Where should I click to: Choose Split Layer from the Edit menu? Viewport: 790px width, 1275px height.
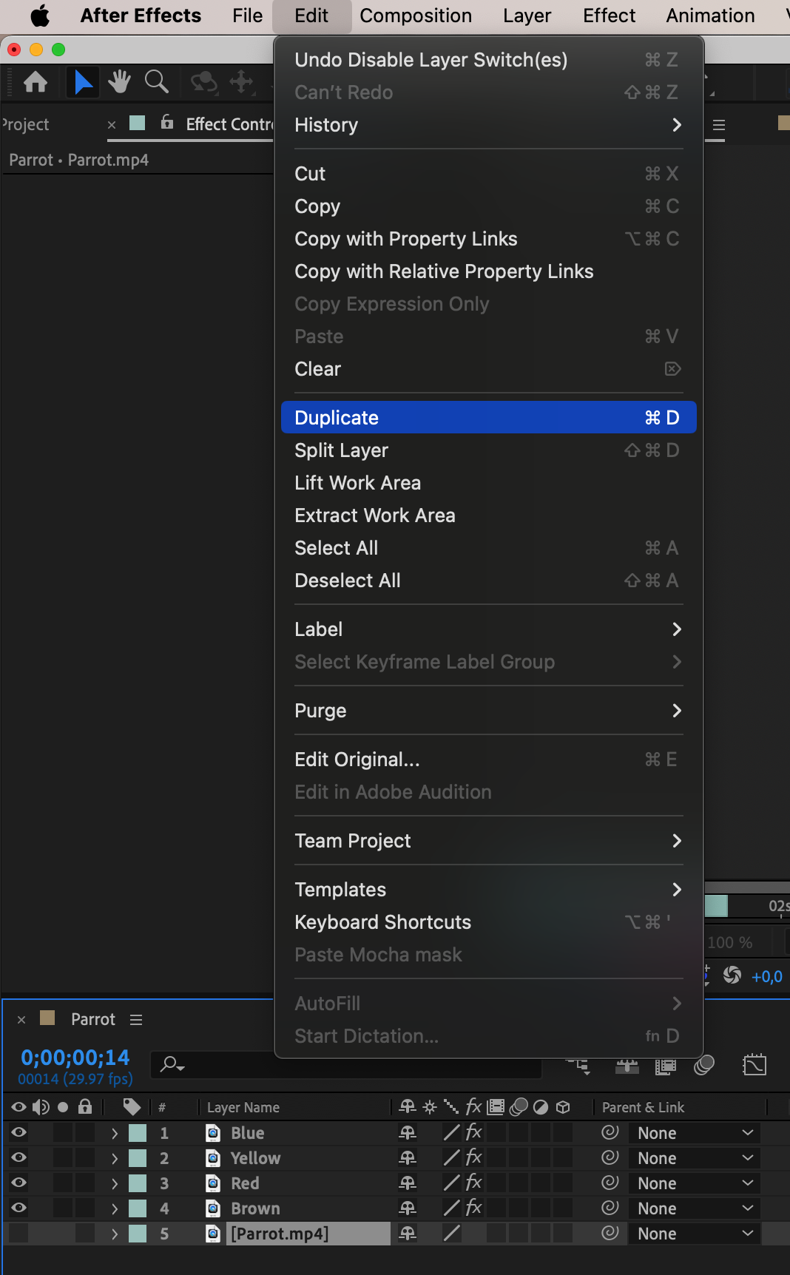488,450
